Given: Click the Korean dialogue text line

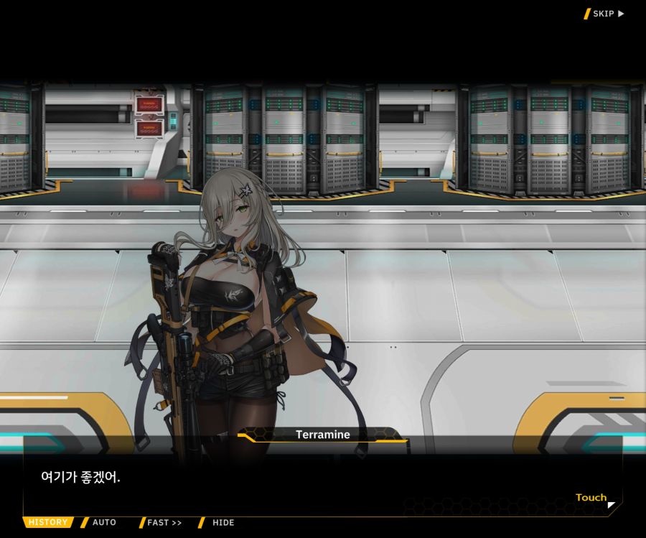Looking at the screenshot, I should click(x=80, y=477).
